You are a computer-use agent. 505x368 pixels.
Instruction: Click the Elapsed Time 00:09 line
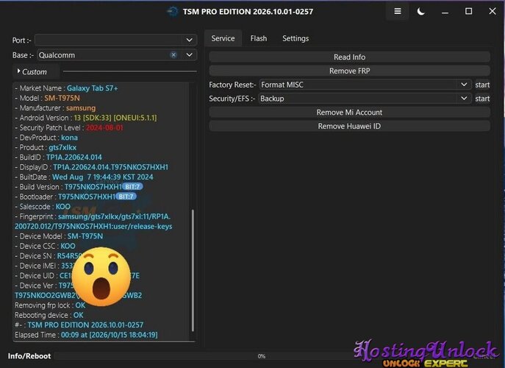point(86,335)
